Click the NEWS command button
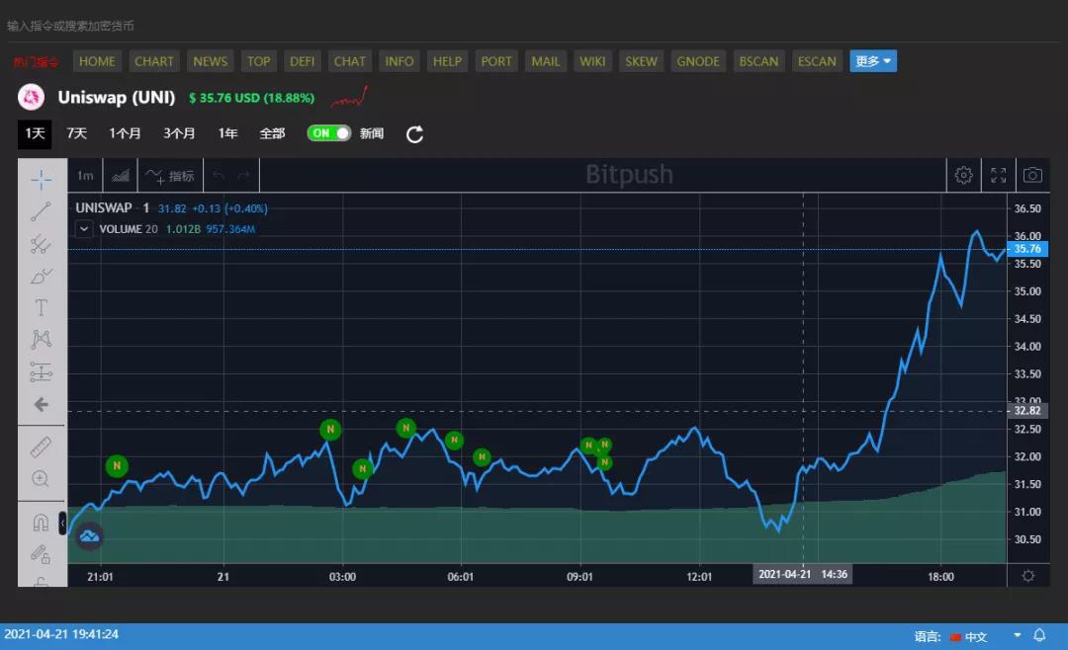1068x650 pixels. [x=210, y=61]
